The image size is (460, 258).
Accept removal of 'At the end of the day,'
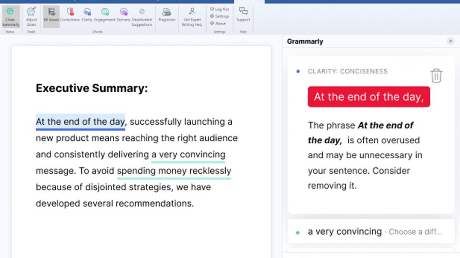[x=369, y=97]
